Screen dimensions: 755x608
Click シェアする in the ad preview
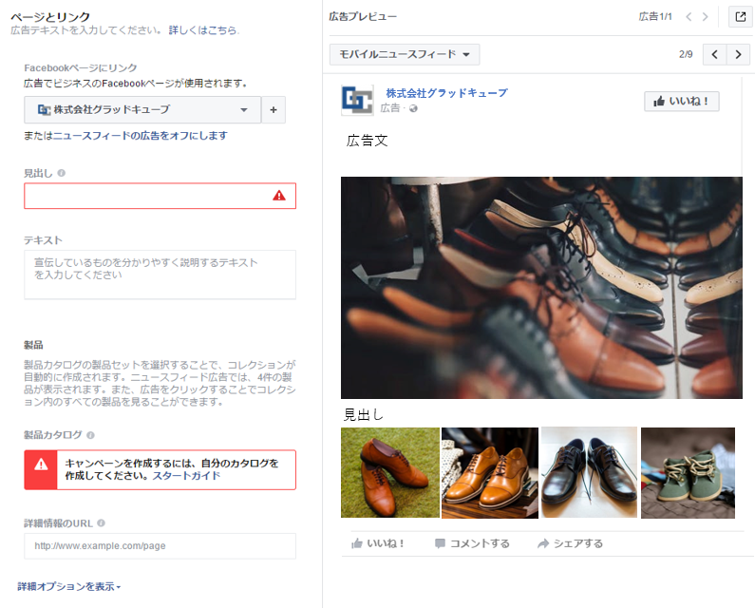click(x=570, y=543)
